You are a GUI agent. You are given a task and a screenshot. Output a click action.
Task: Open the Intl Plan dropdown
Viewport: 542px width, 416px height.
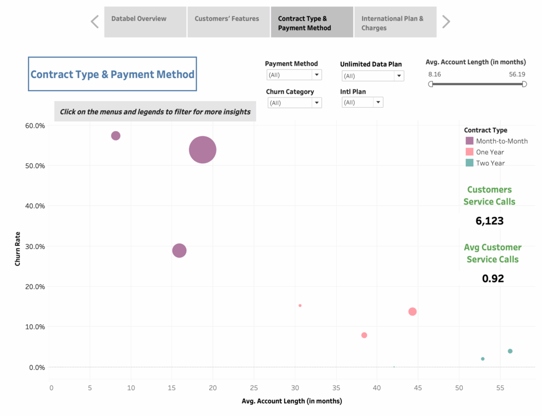377,102
